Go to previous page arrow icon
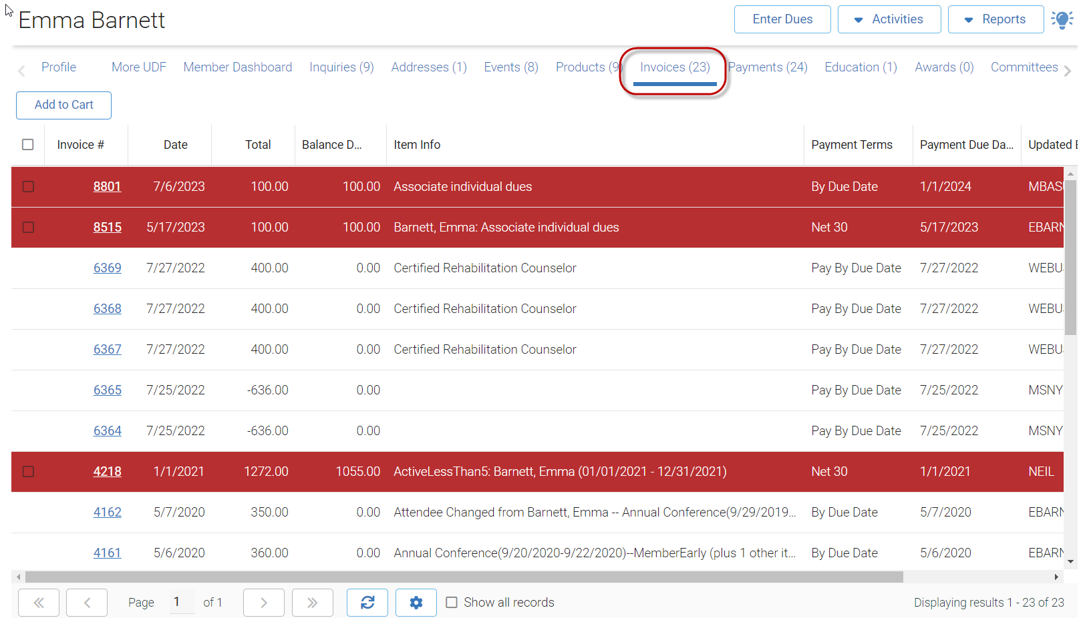 click(x=88, y=603)
